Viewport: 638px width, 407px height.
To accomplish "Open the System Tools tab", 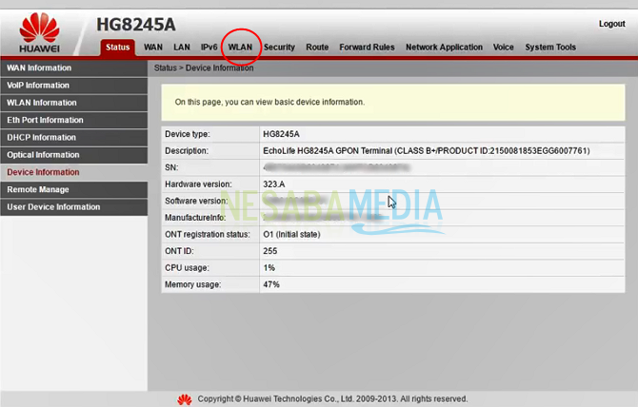I will pyautogui.click(x=550, y=47).
